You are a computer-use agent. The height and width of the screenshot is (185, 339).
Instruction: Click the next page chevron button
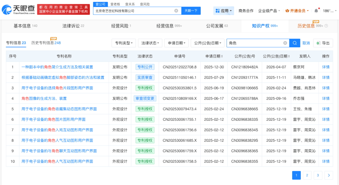pyautogui.click(x=328, y=175)
